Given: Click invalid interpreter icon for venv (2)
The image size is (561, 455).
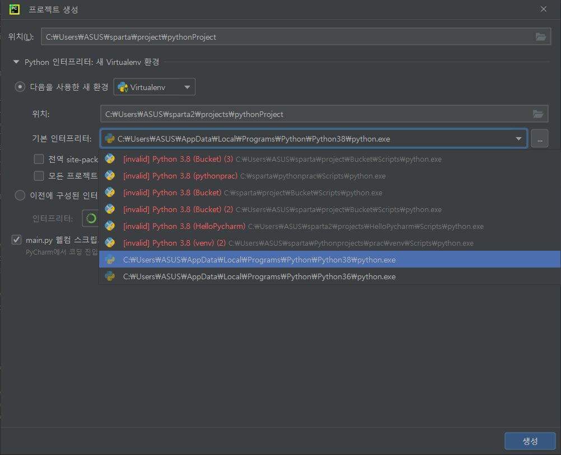Looking at the screenshot, I should (x=110, y=243).
